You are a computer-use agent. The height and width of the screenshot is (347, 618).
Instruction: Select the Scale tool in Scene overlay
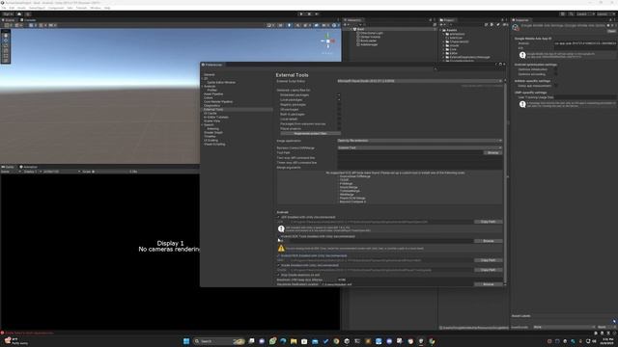point(6,51)
